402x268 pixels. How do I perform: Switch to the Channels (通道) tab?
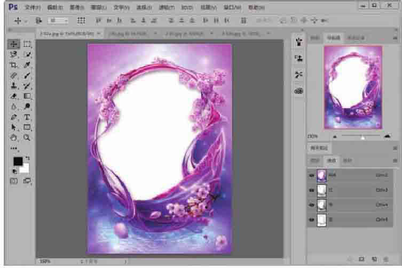coord(331,160)
